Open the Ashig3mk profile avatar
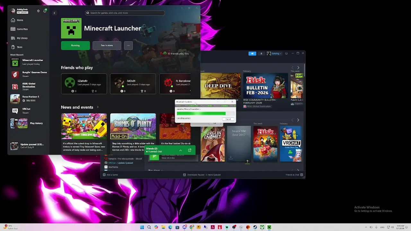 coord(13,11)
